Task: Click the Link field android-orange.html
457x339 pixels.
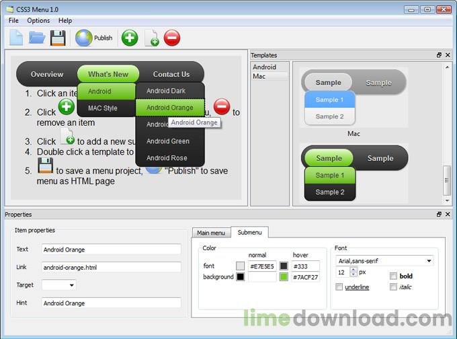Action: click(112, 267)
